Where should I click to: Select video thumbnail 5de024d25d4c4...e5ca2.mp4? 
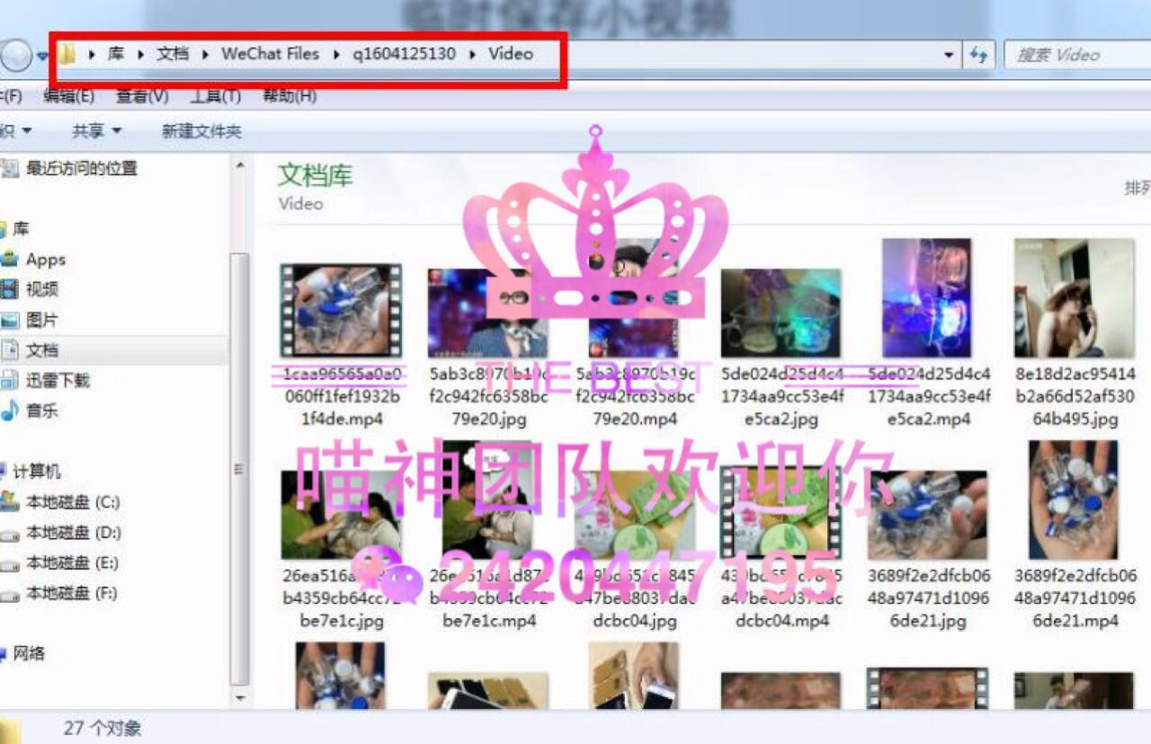(926, 297)
